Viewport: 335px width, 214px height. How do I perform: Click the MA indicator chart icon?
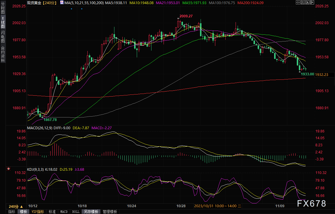(61, 2)
